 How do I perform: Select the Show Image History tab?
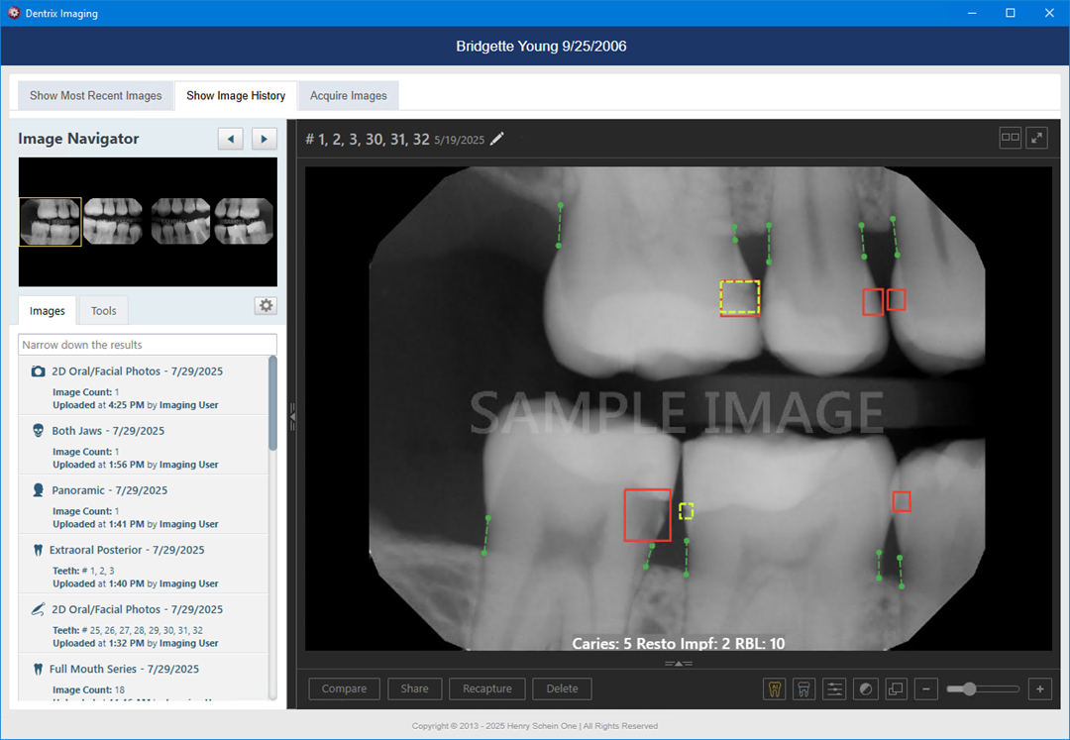coord(236,95)
